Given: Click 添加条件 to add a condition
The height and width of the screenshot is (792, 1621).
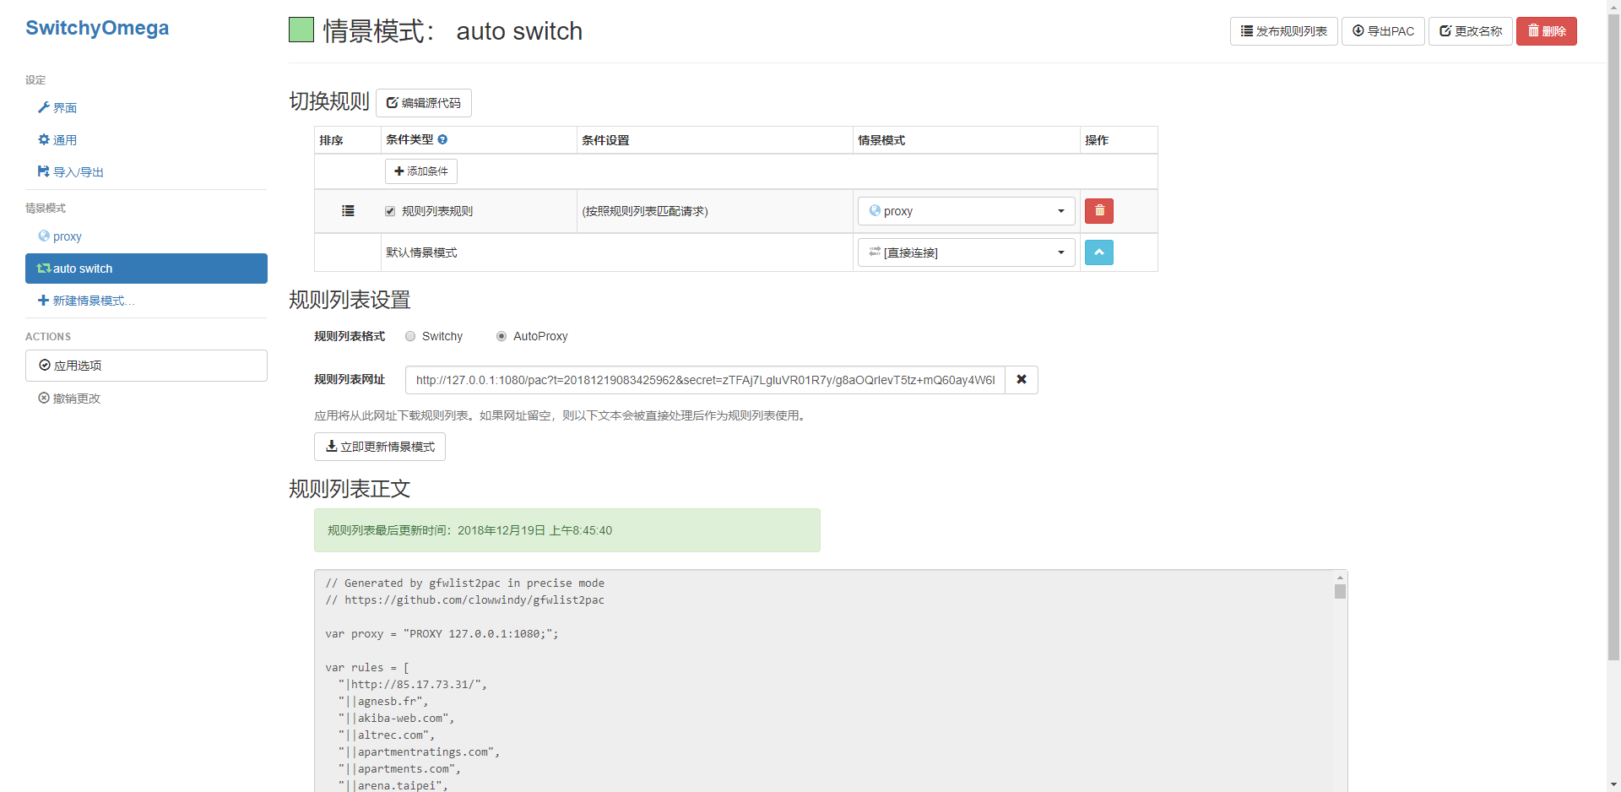Looking at the screenshot, I should tap(421, 171).
